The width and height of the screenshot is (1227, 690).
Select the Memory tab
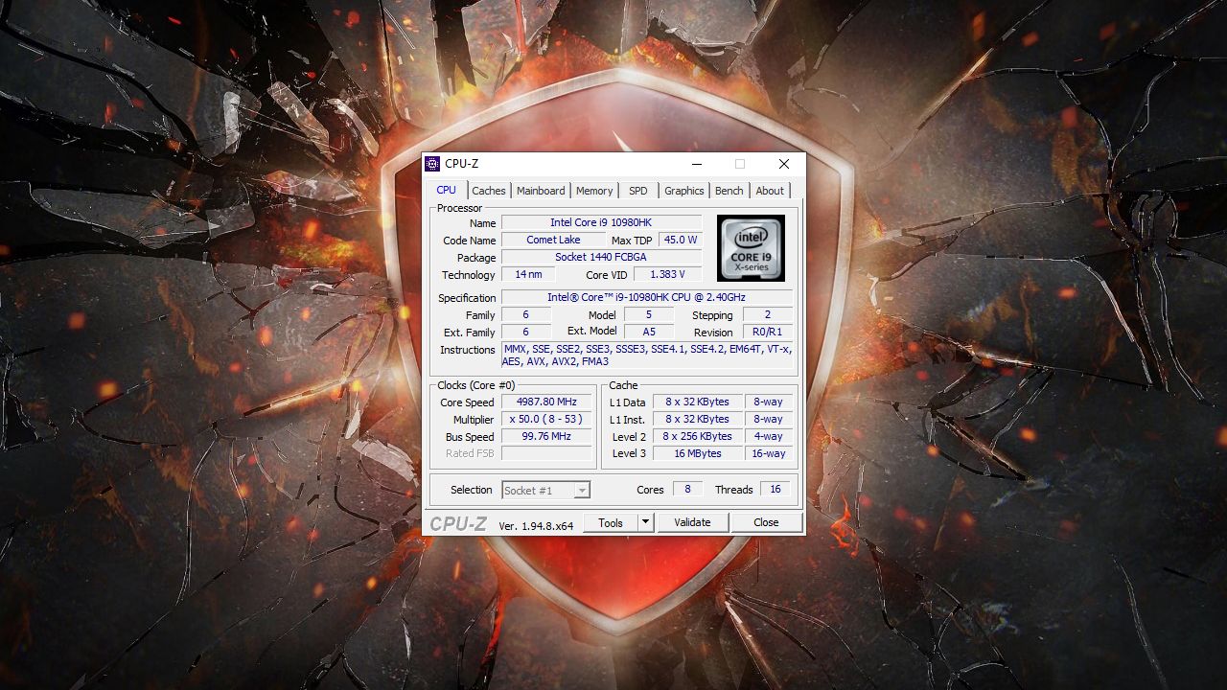tap(594, 191)
